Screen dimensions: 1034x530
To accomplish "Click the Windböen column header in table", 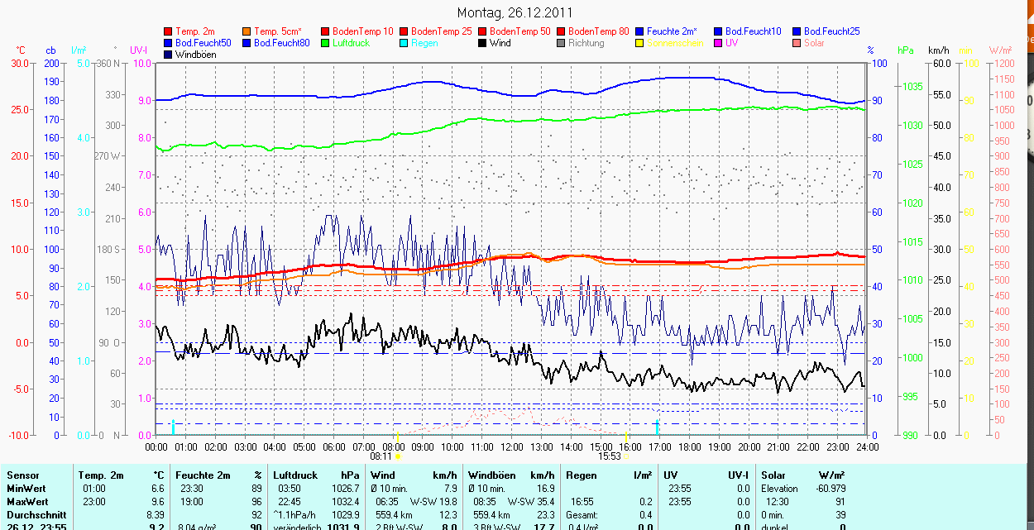I will pyautogui.click(x=491, y=475).
